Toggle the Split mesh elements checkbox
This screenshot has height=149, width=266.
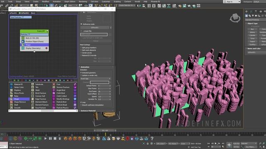click(81, 50)
